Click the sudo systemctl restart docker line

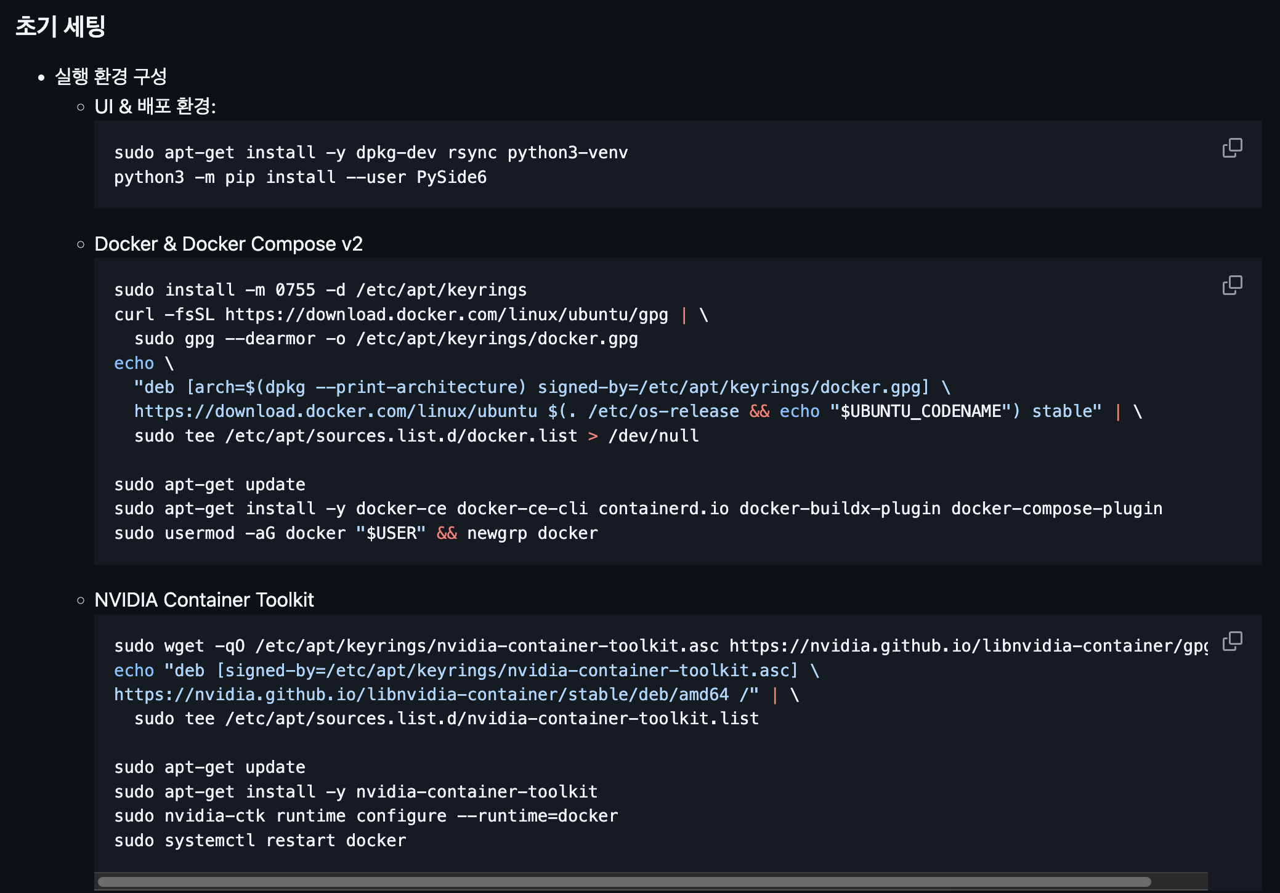260,841
